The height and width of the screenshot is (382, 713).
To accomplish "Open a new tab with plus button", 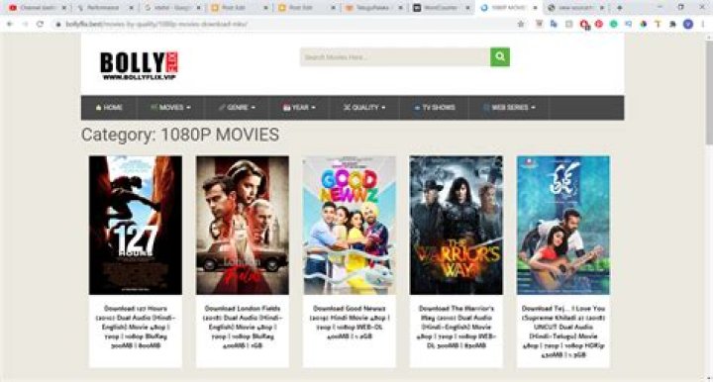I will [x=619, y=8].
